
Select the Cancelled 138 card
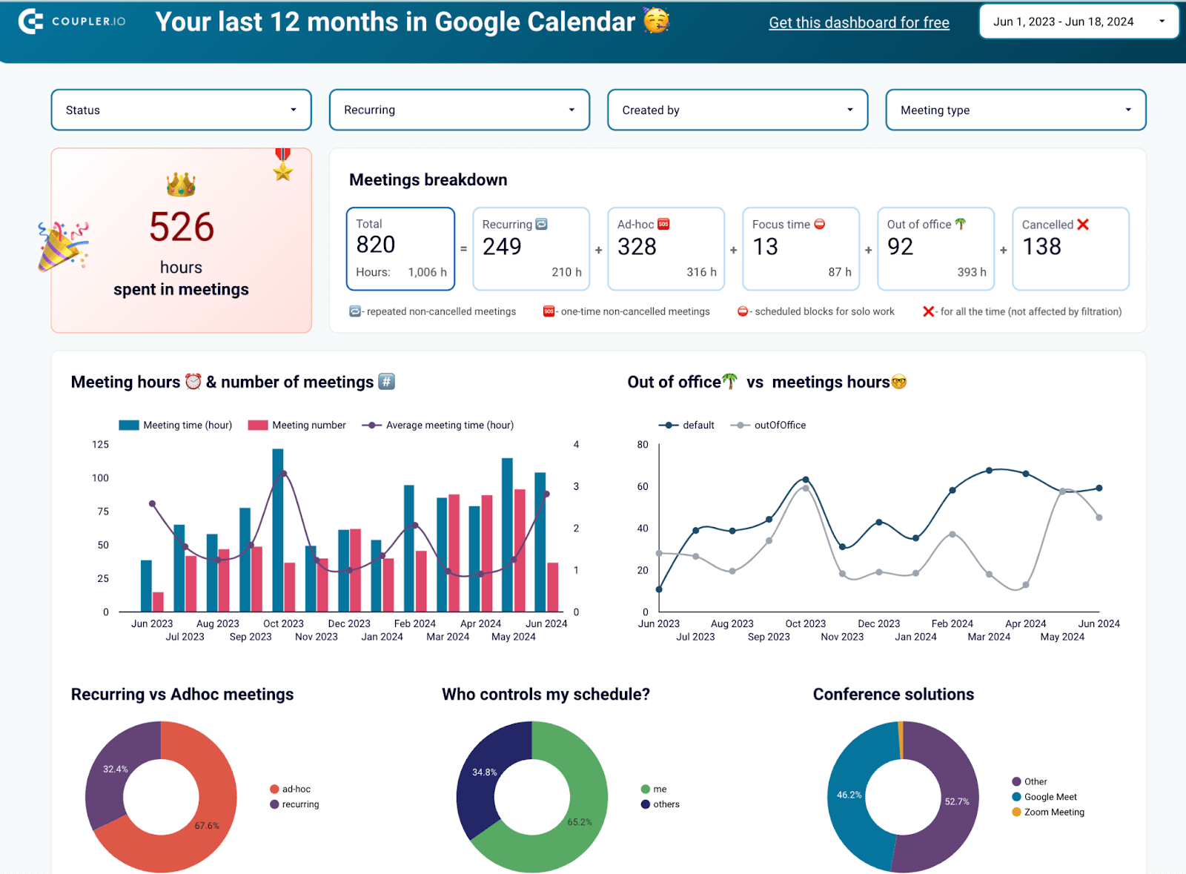point(1071,248)
